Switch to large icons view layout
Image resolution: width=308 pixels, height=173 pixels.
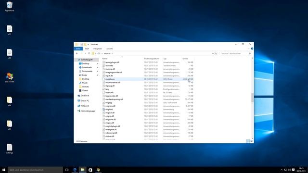point(251,141)
